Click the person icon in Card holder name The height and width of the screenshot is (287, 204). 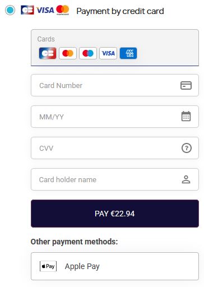pos(186,179)
